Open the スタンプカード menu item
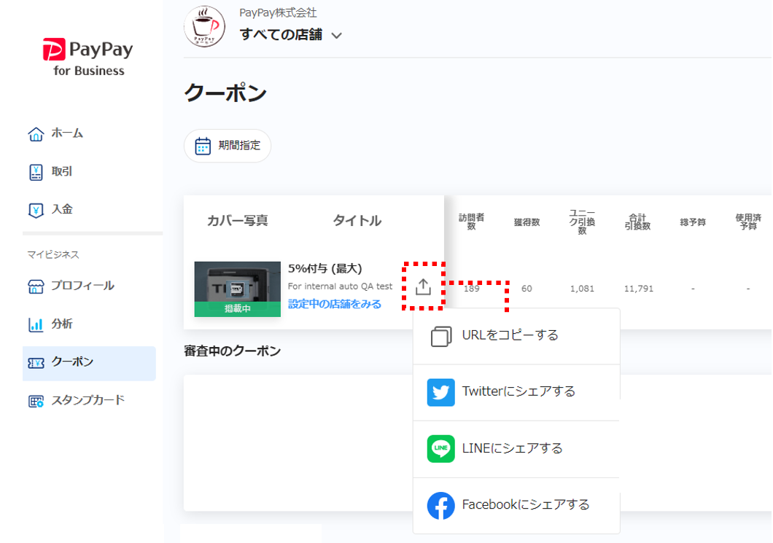773x543 pixels. tap(89, 401)
